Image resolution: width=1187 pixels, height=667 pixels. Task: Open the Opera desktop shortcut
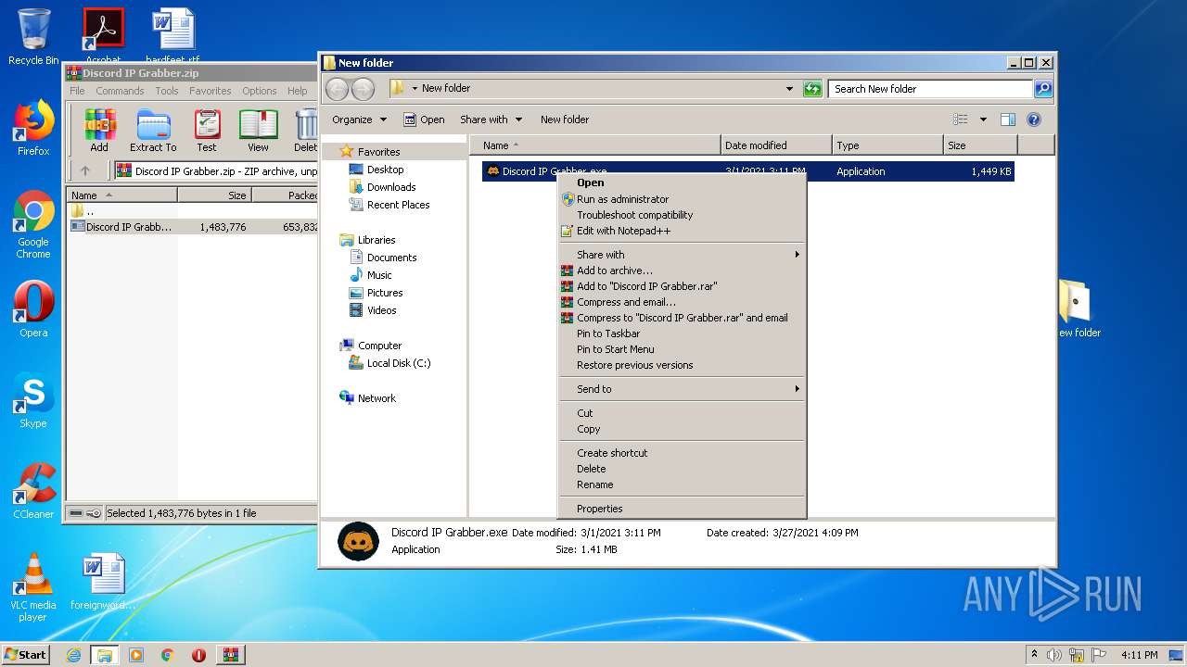point(33,309)
